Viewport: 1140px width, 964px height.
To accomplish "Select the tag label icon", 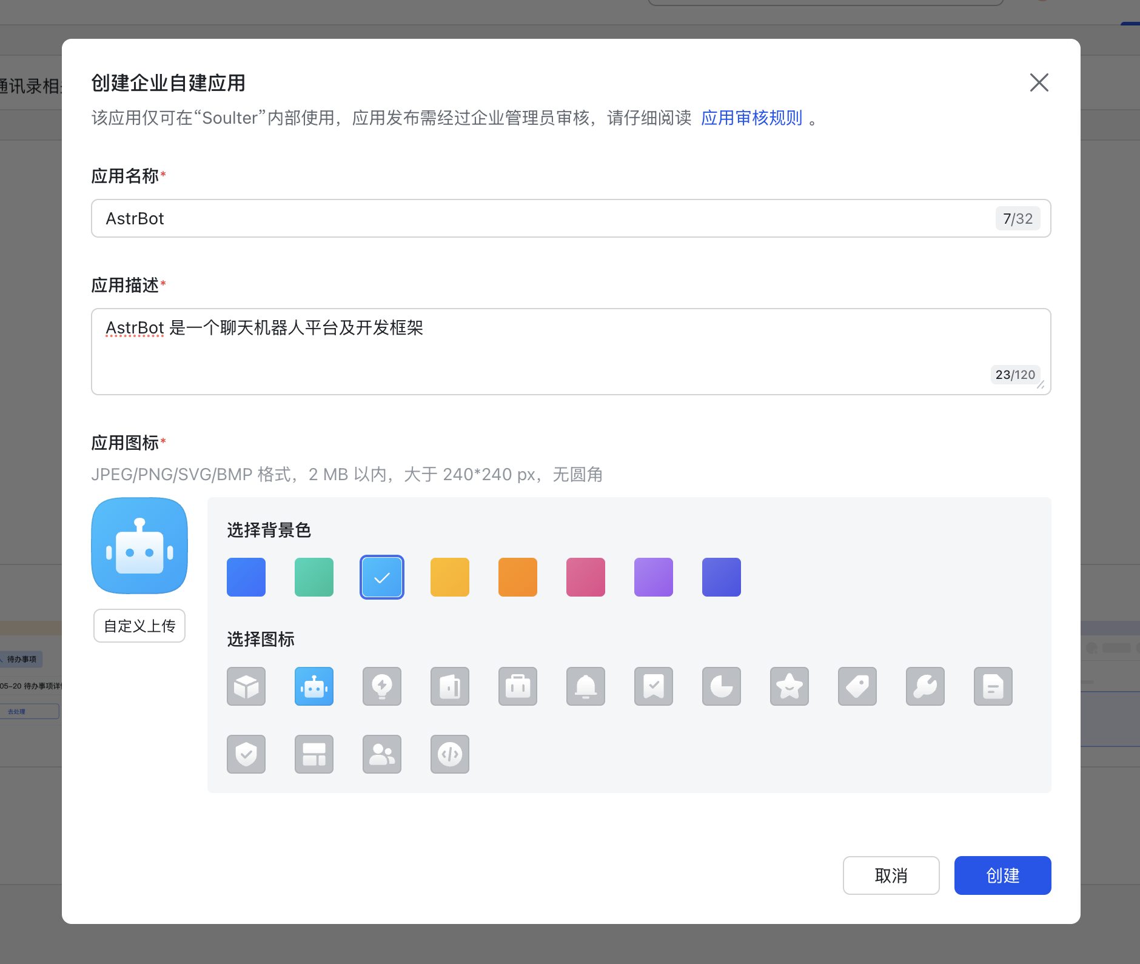I will pyautogui.click(x=857, y=686).
